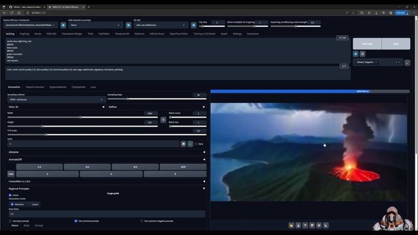Send image to inpaint tab icon

click(319, 225)
